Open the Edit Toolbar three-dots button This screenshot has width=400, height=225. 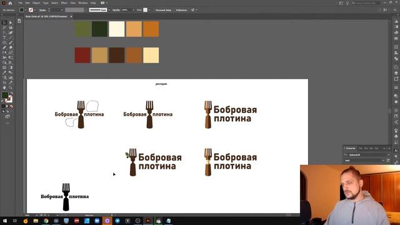click(x=7, y=123)
